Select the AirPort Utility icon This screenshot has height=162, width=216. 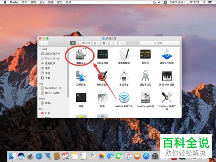tap(124, 97)
